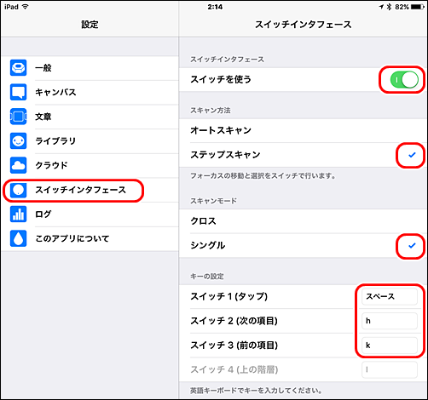Select the キャンバス speech bubble icon
428x400 pixels.
click(18, 92)
